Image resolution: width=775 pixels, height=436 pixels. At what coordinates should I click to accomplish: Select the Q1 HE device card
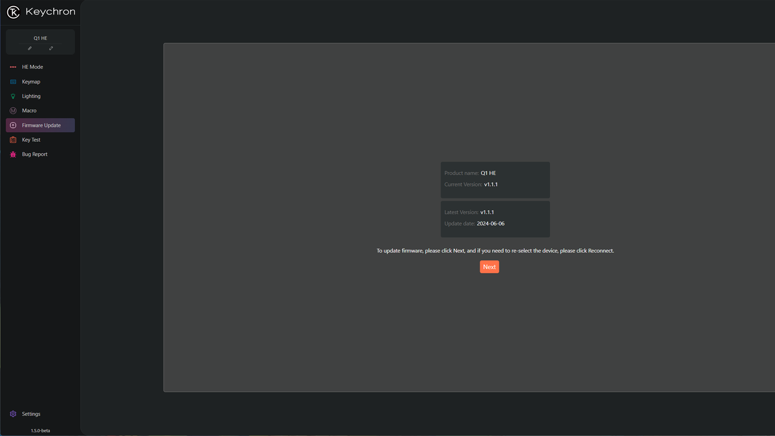tap(41, 42)
